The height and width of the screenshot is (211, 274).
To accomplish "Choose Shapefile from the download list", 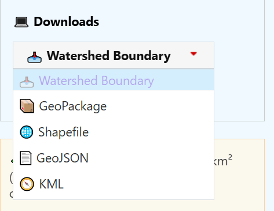I will coord(114,132).
